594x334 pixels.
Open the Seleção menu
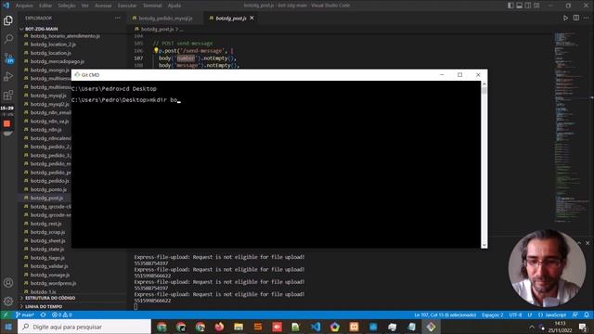[x=67, y=6]
